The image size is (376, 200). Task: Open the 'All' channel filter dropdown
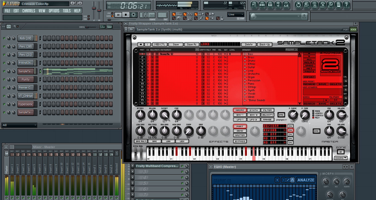(x=19, y=125)
